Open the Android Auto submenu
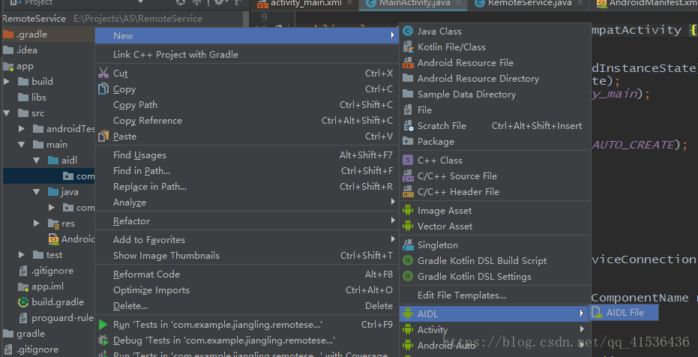The height and width of the screenshot is (357, 698). coord(495,345)
